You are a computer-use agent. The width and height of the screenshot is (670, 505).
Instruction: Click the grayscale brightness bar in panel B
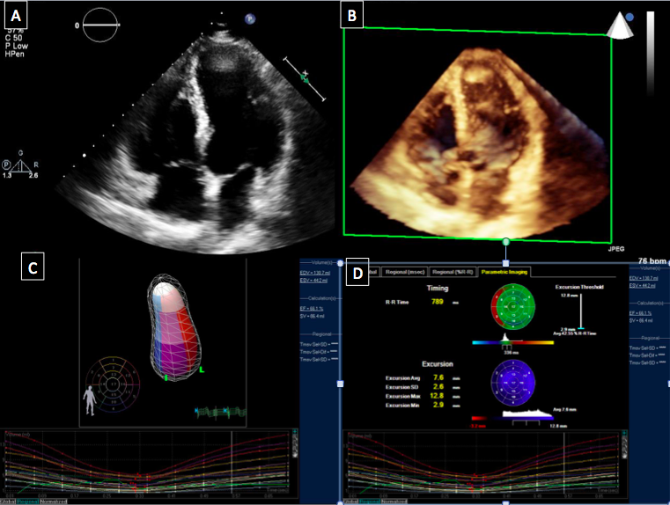650,54
